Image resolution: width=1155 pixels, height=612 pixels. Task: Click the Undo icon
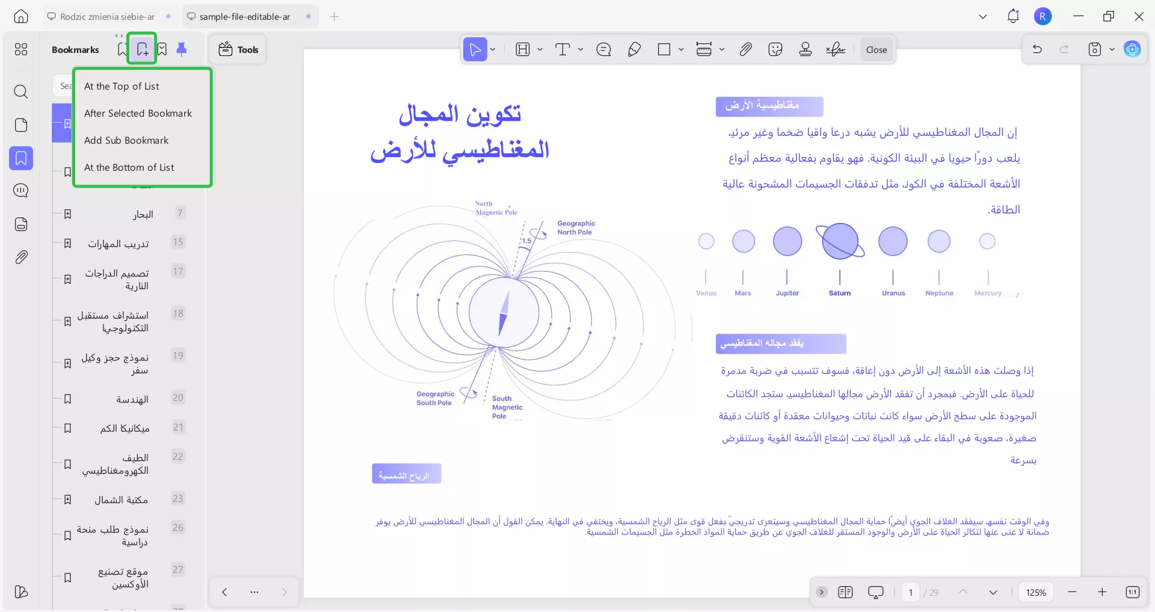(1037, 49)
